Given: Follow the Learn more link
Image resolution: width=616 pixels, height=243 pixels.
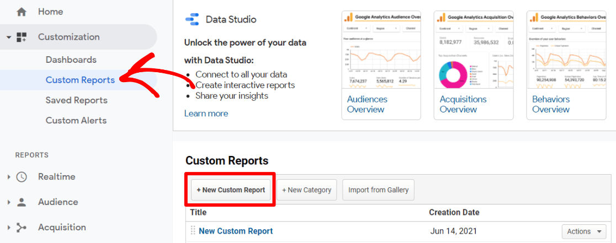Looking at the screenshot, I should tap(206, 114).
